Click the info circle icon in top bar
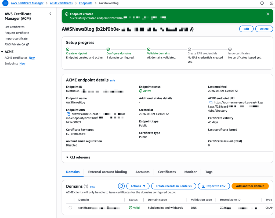The height and width of the screenshot is (218, 275). point(262,3)
